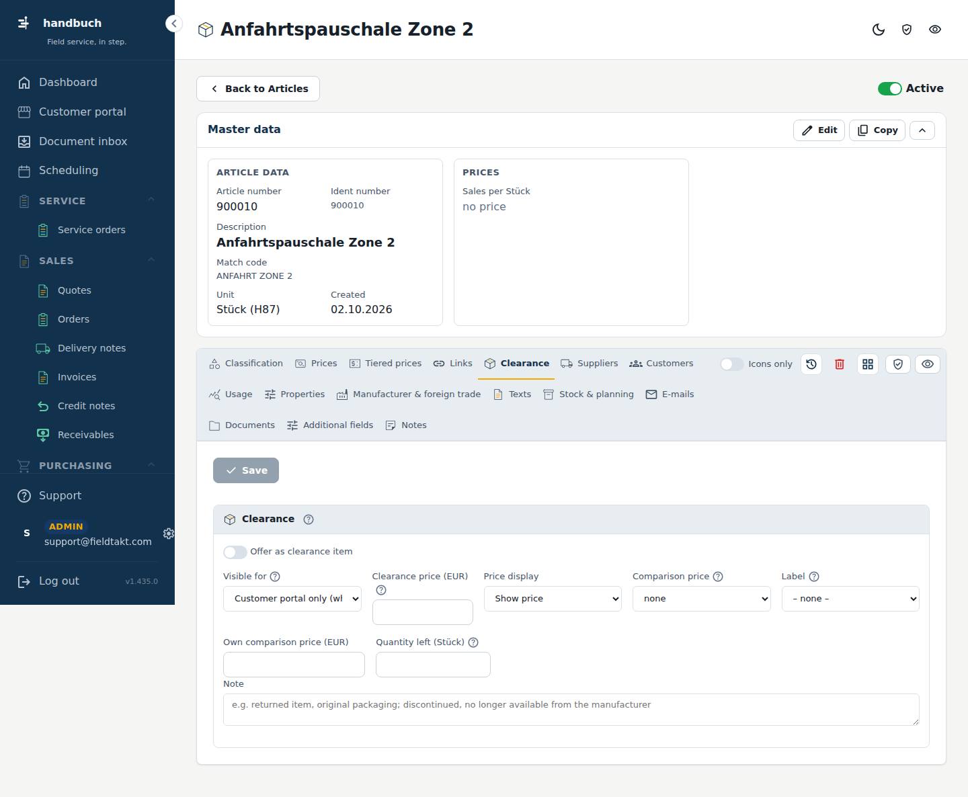Click Back to Articles button
This screenshot has width=968, height=797.
(258, 89)
